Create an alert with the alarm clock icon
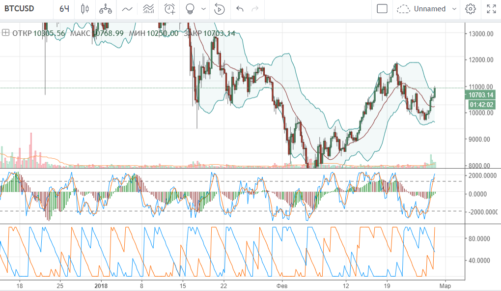 click(x=170, y=9)
